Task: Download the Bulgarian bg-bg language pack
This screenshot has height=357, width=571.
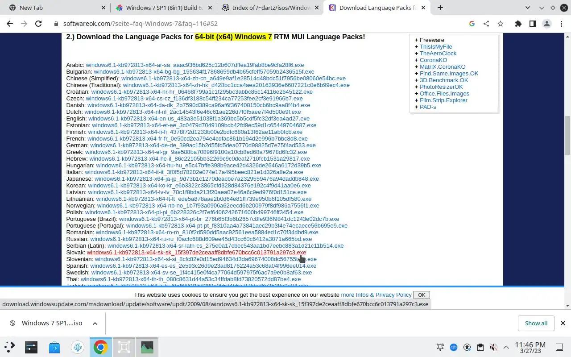Action: click(204, 72)
